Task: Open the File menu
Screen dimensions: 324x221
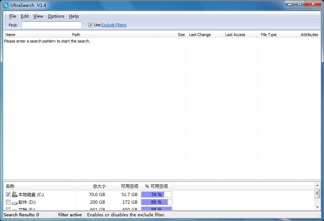Action: tap(13, 16)
